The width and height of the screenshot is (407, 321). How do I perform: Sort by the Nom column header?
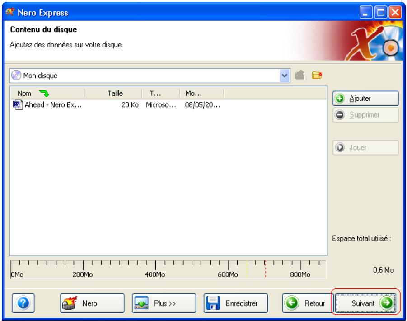48,93
